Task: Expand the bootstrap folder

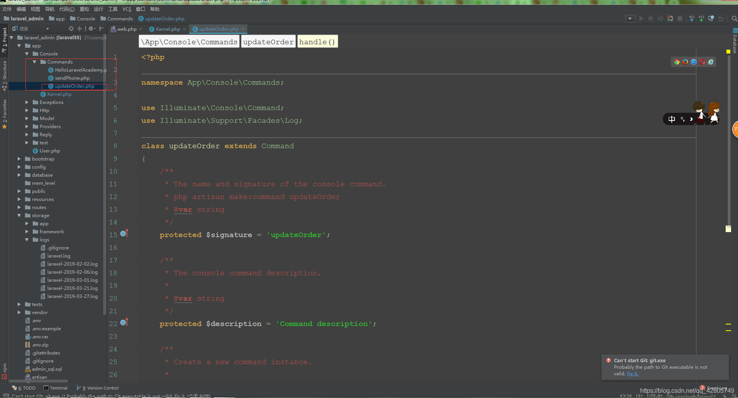Action: pos(19,159)
